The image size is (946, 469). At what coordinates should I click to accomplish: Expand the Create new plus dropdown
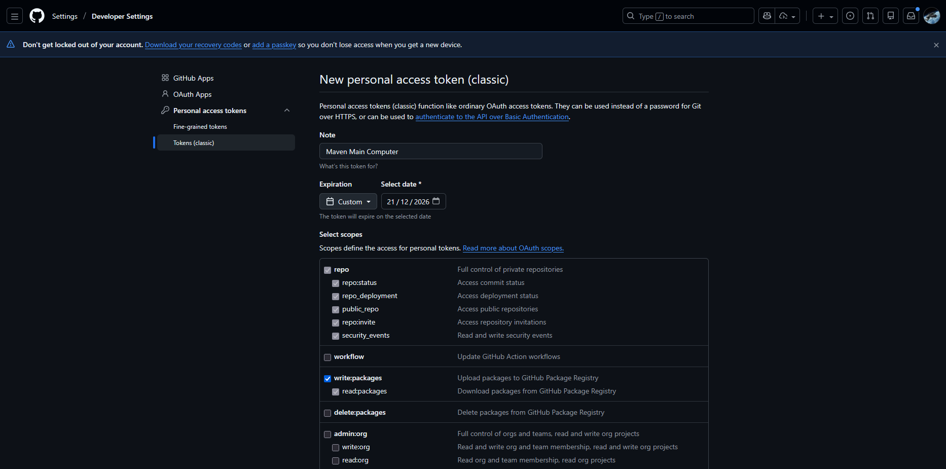coord(825,16)
